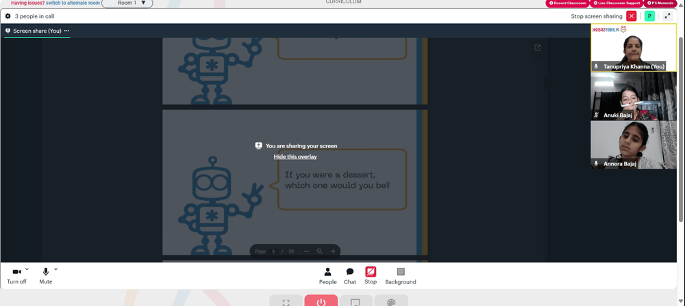The width and height of the screenshot is (685, 306).
Task: Click 'Stop screen sharing' label
Action: (x=597, y=16)
